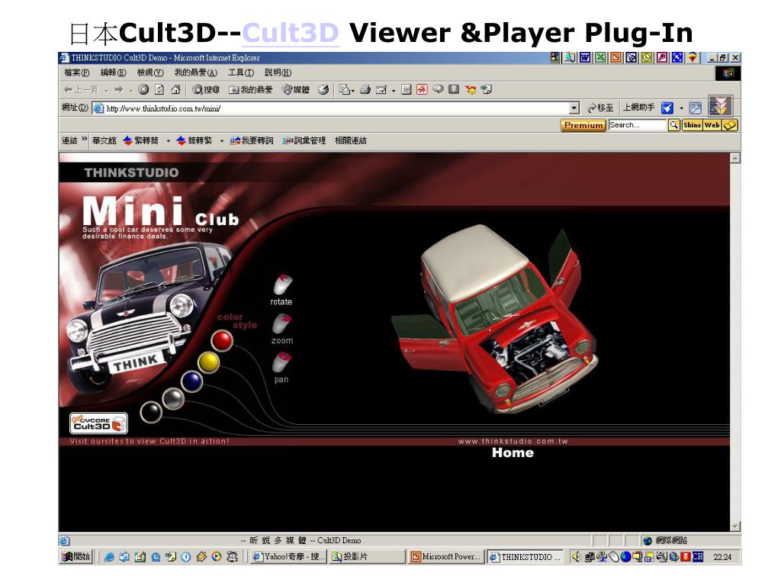Open the 搜尋 search toolbar button
The width and height of the screenshot is (781, 586).
[x=206, y=90]
